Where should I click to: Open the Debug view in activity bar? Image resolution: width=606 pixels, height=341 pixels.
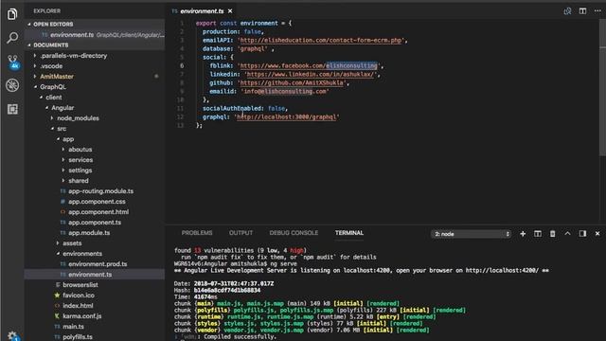[x=12, y=85]
